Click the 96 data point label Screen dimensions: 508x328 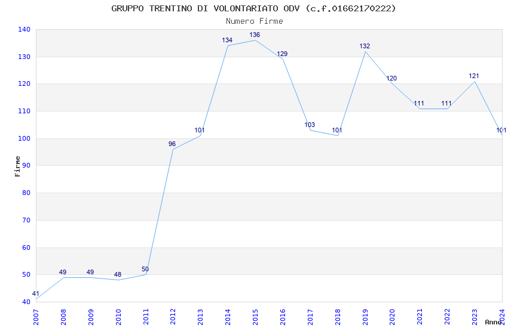pyautogui.click(x=172, y=144)
